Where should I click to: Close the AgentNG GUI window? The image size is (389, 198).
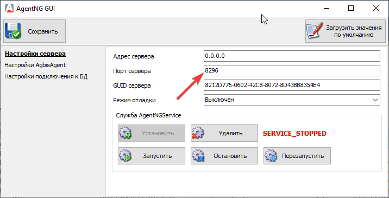tap(375, 9)
